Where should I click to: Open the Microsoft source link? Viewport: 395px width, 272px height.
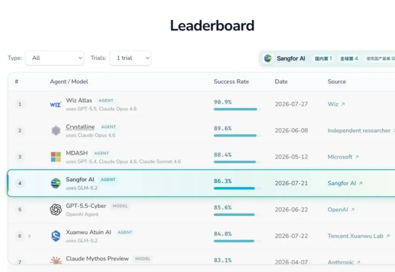[343, 157]
